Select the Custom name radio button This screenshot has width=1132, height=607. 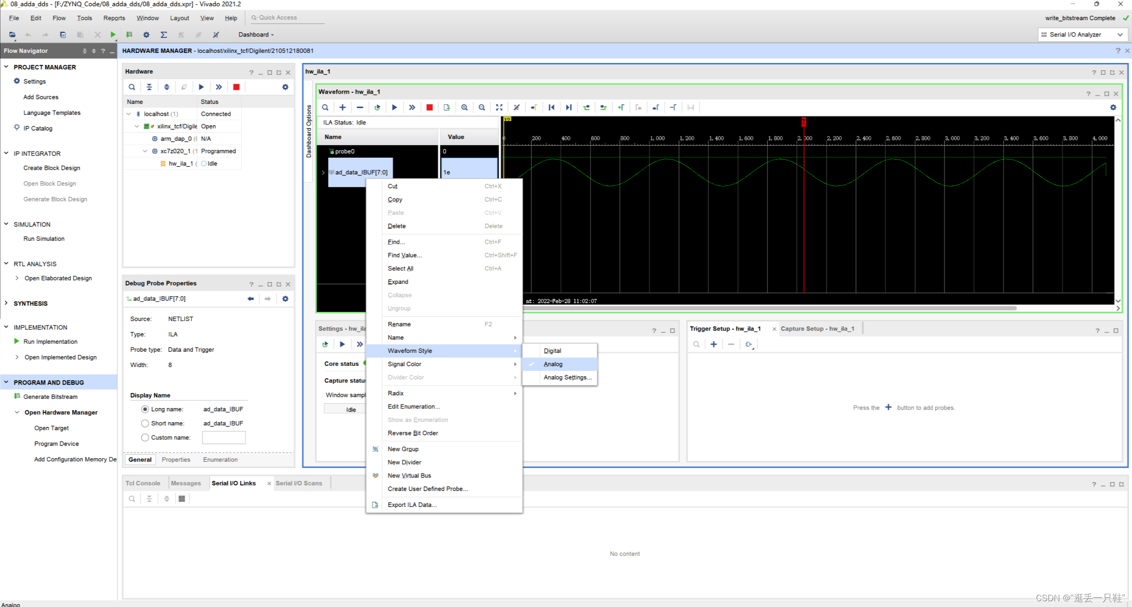[145, 437]
